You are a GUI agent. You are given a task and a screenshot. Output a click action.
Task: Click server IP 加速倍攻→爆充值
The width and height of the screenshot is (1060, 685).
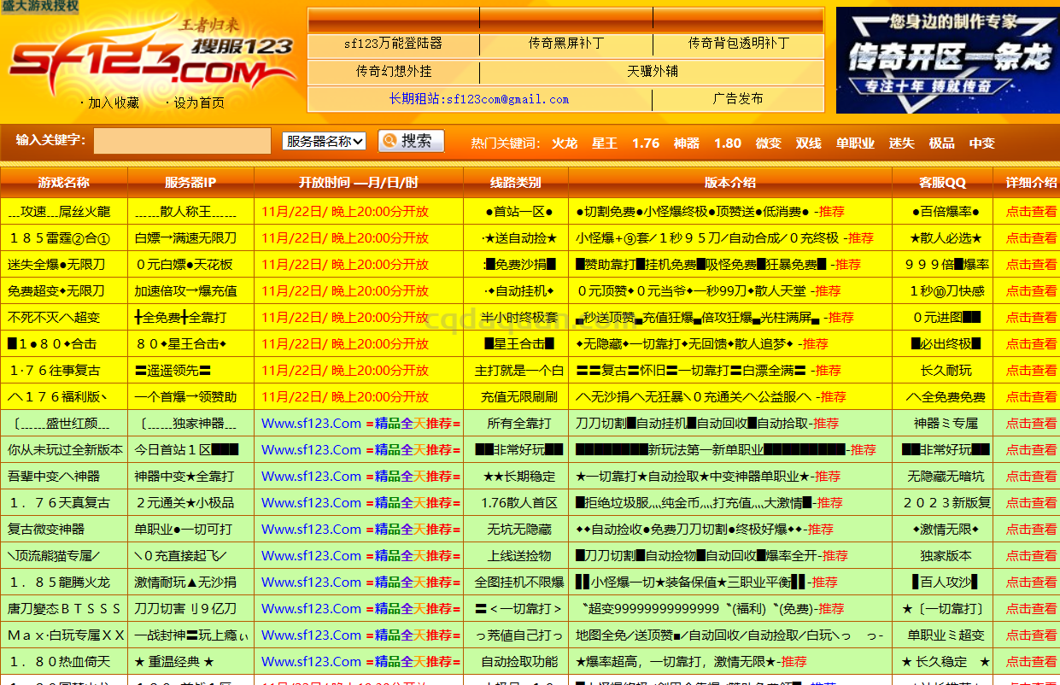185,291
